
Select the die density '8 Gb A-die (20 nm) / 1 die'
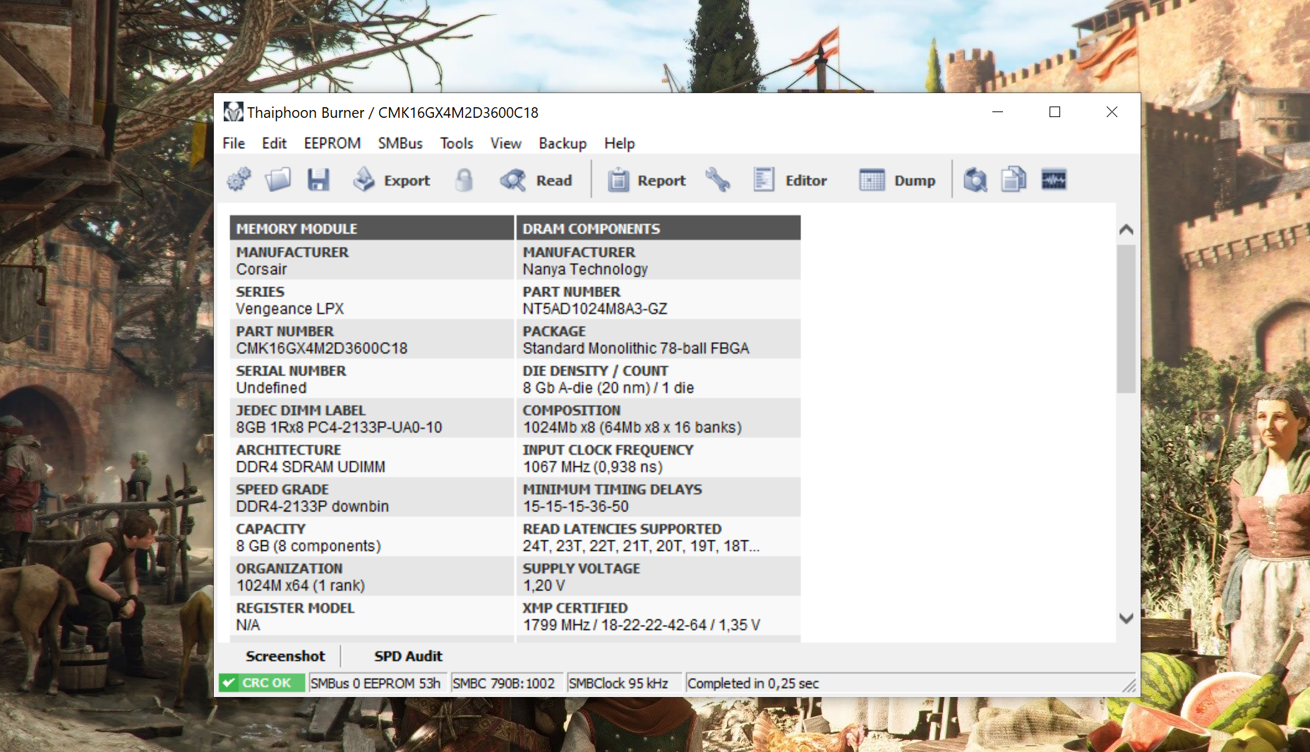(608, 388)
